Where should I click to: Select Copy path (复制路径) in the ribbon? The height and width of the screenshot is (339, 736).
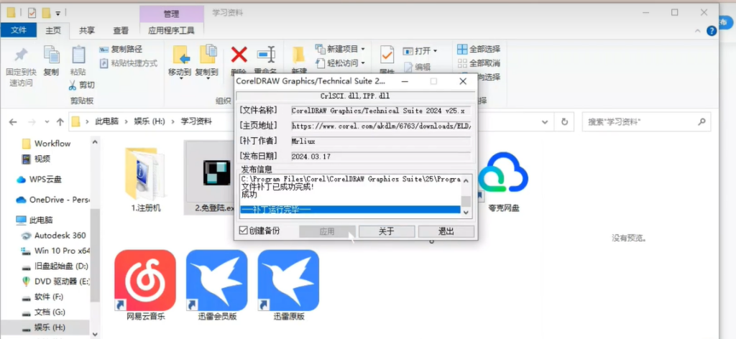point(121,50)
